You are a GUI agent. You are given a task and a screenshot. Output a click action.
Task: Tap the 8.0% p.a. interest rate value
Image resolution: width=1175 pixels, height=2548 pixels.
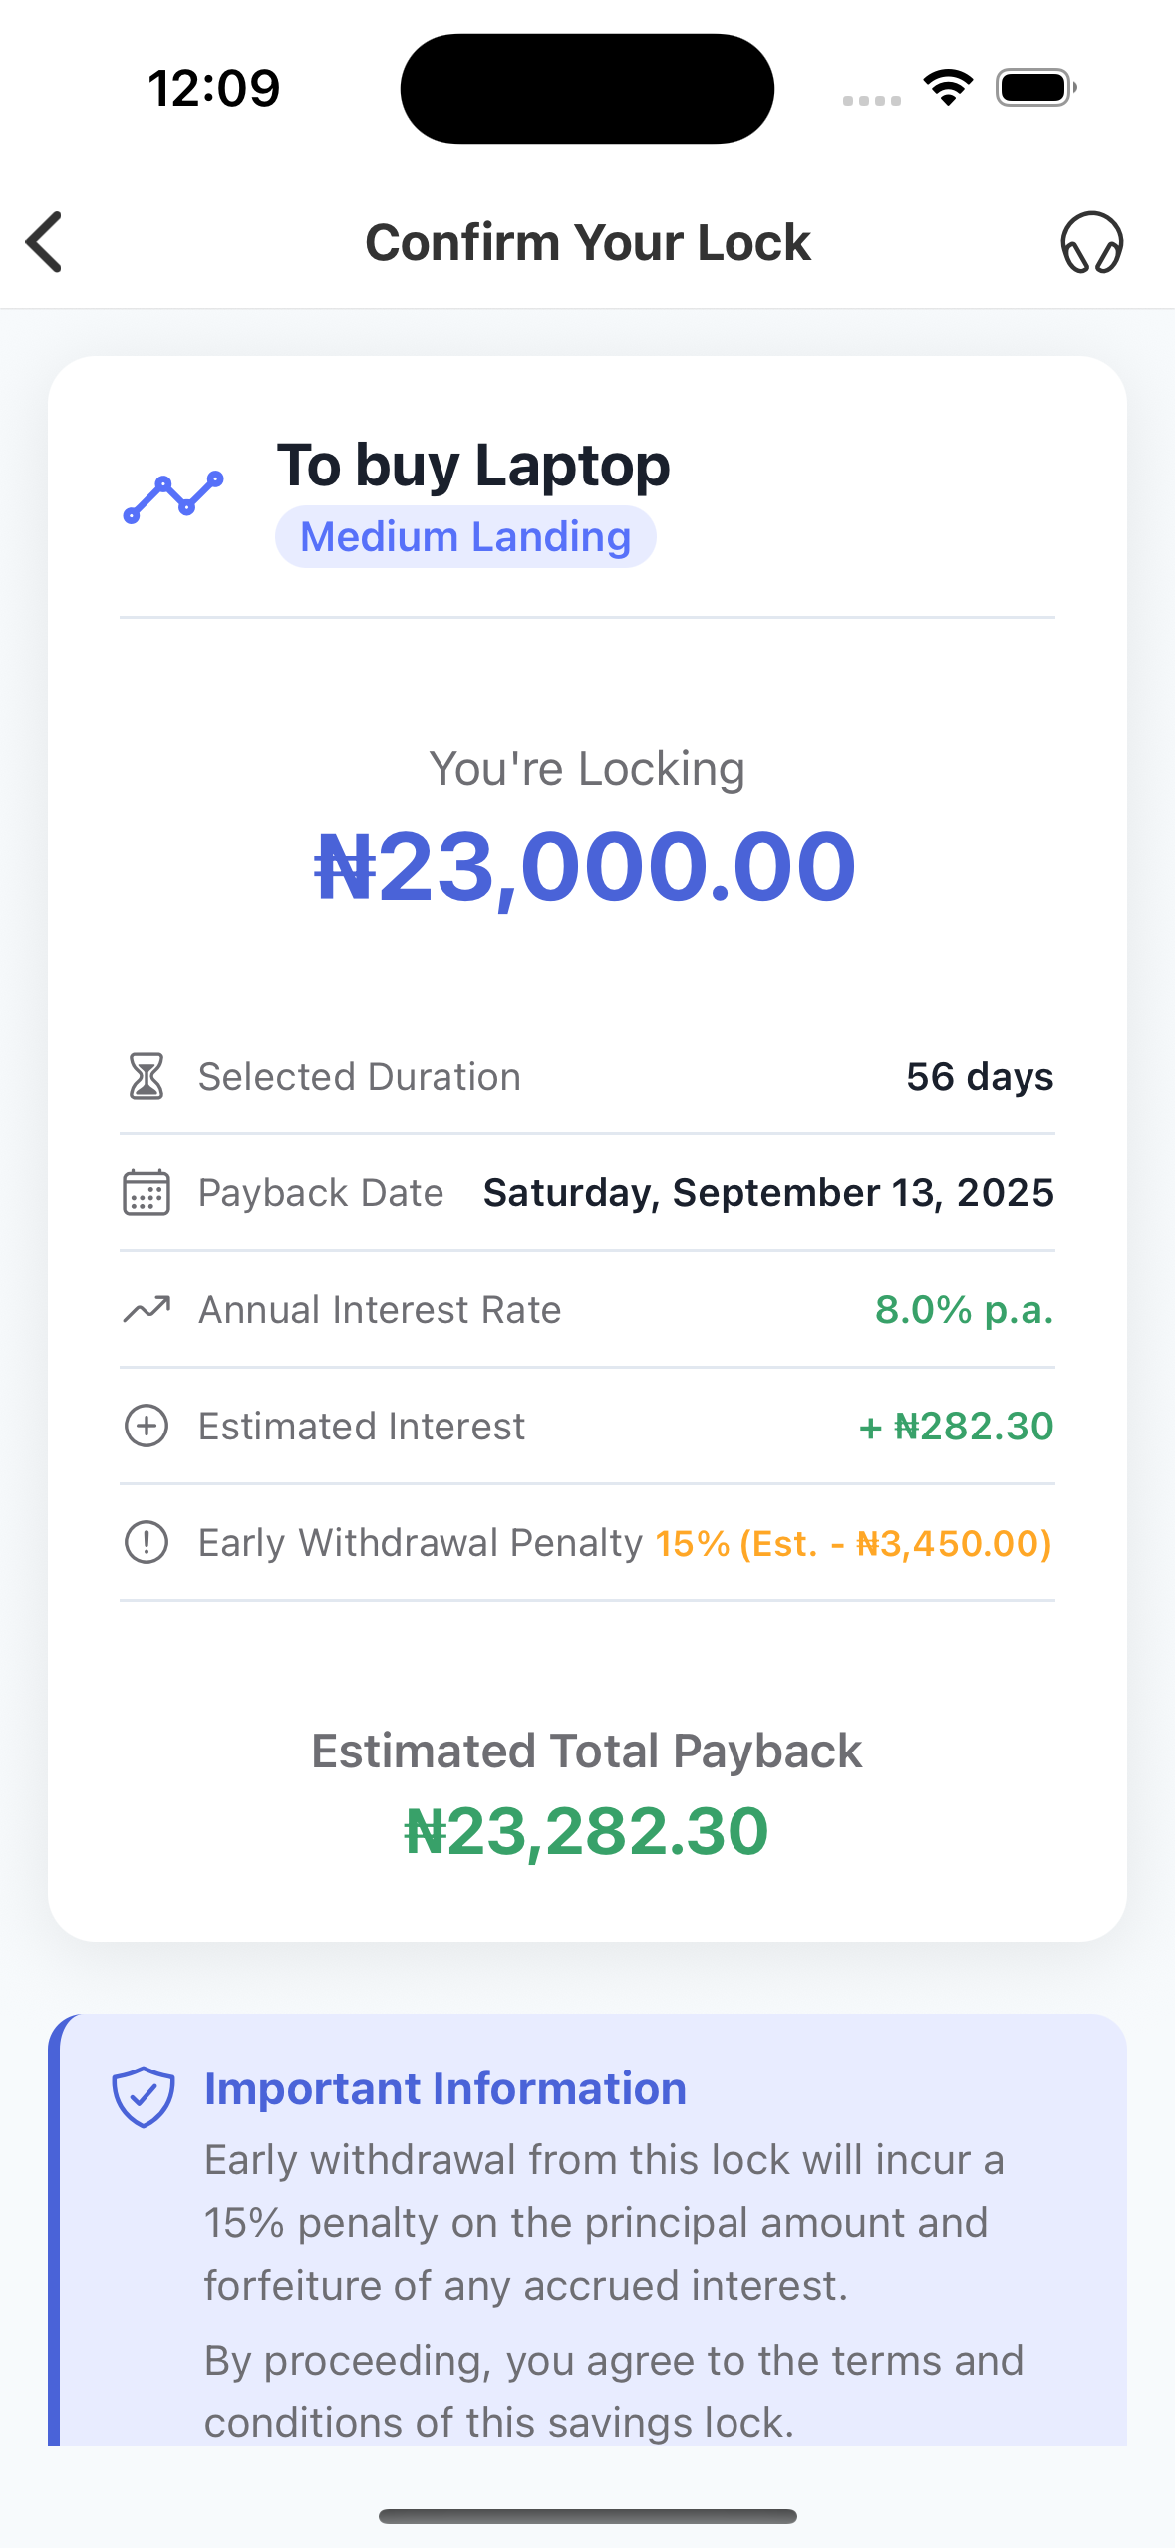click(x=964, y=1310)
